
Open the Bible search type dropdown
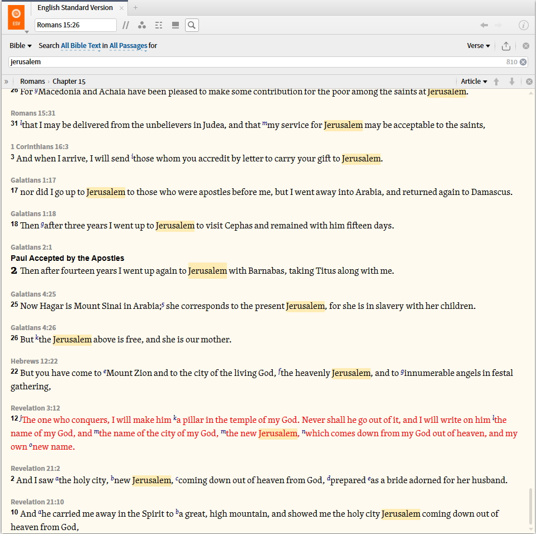21,46
